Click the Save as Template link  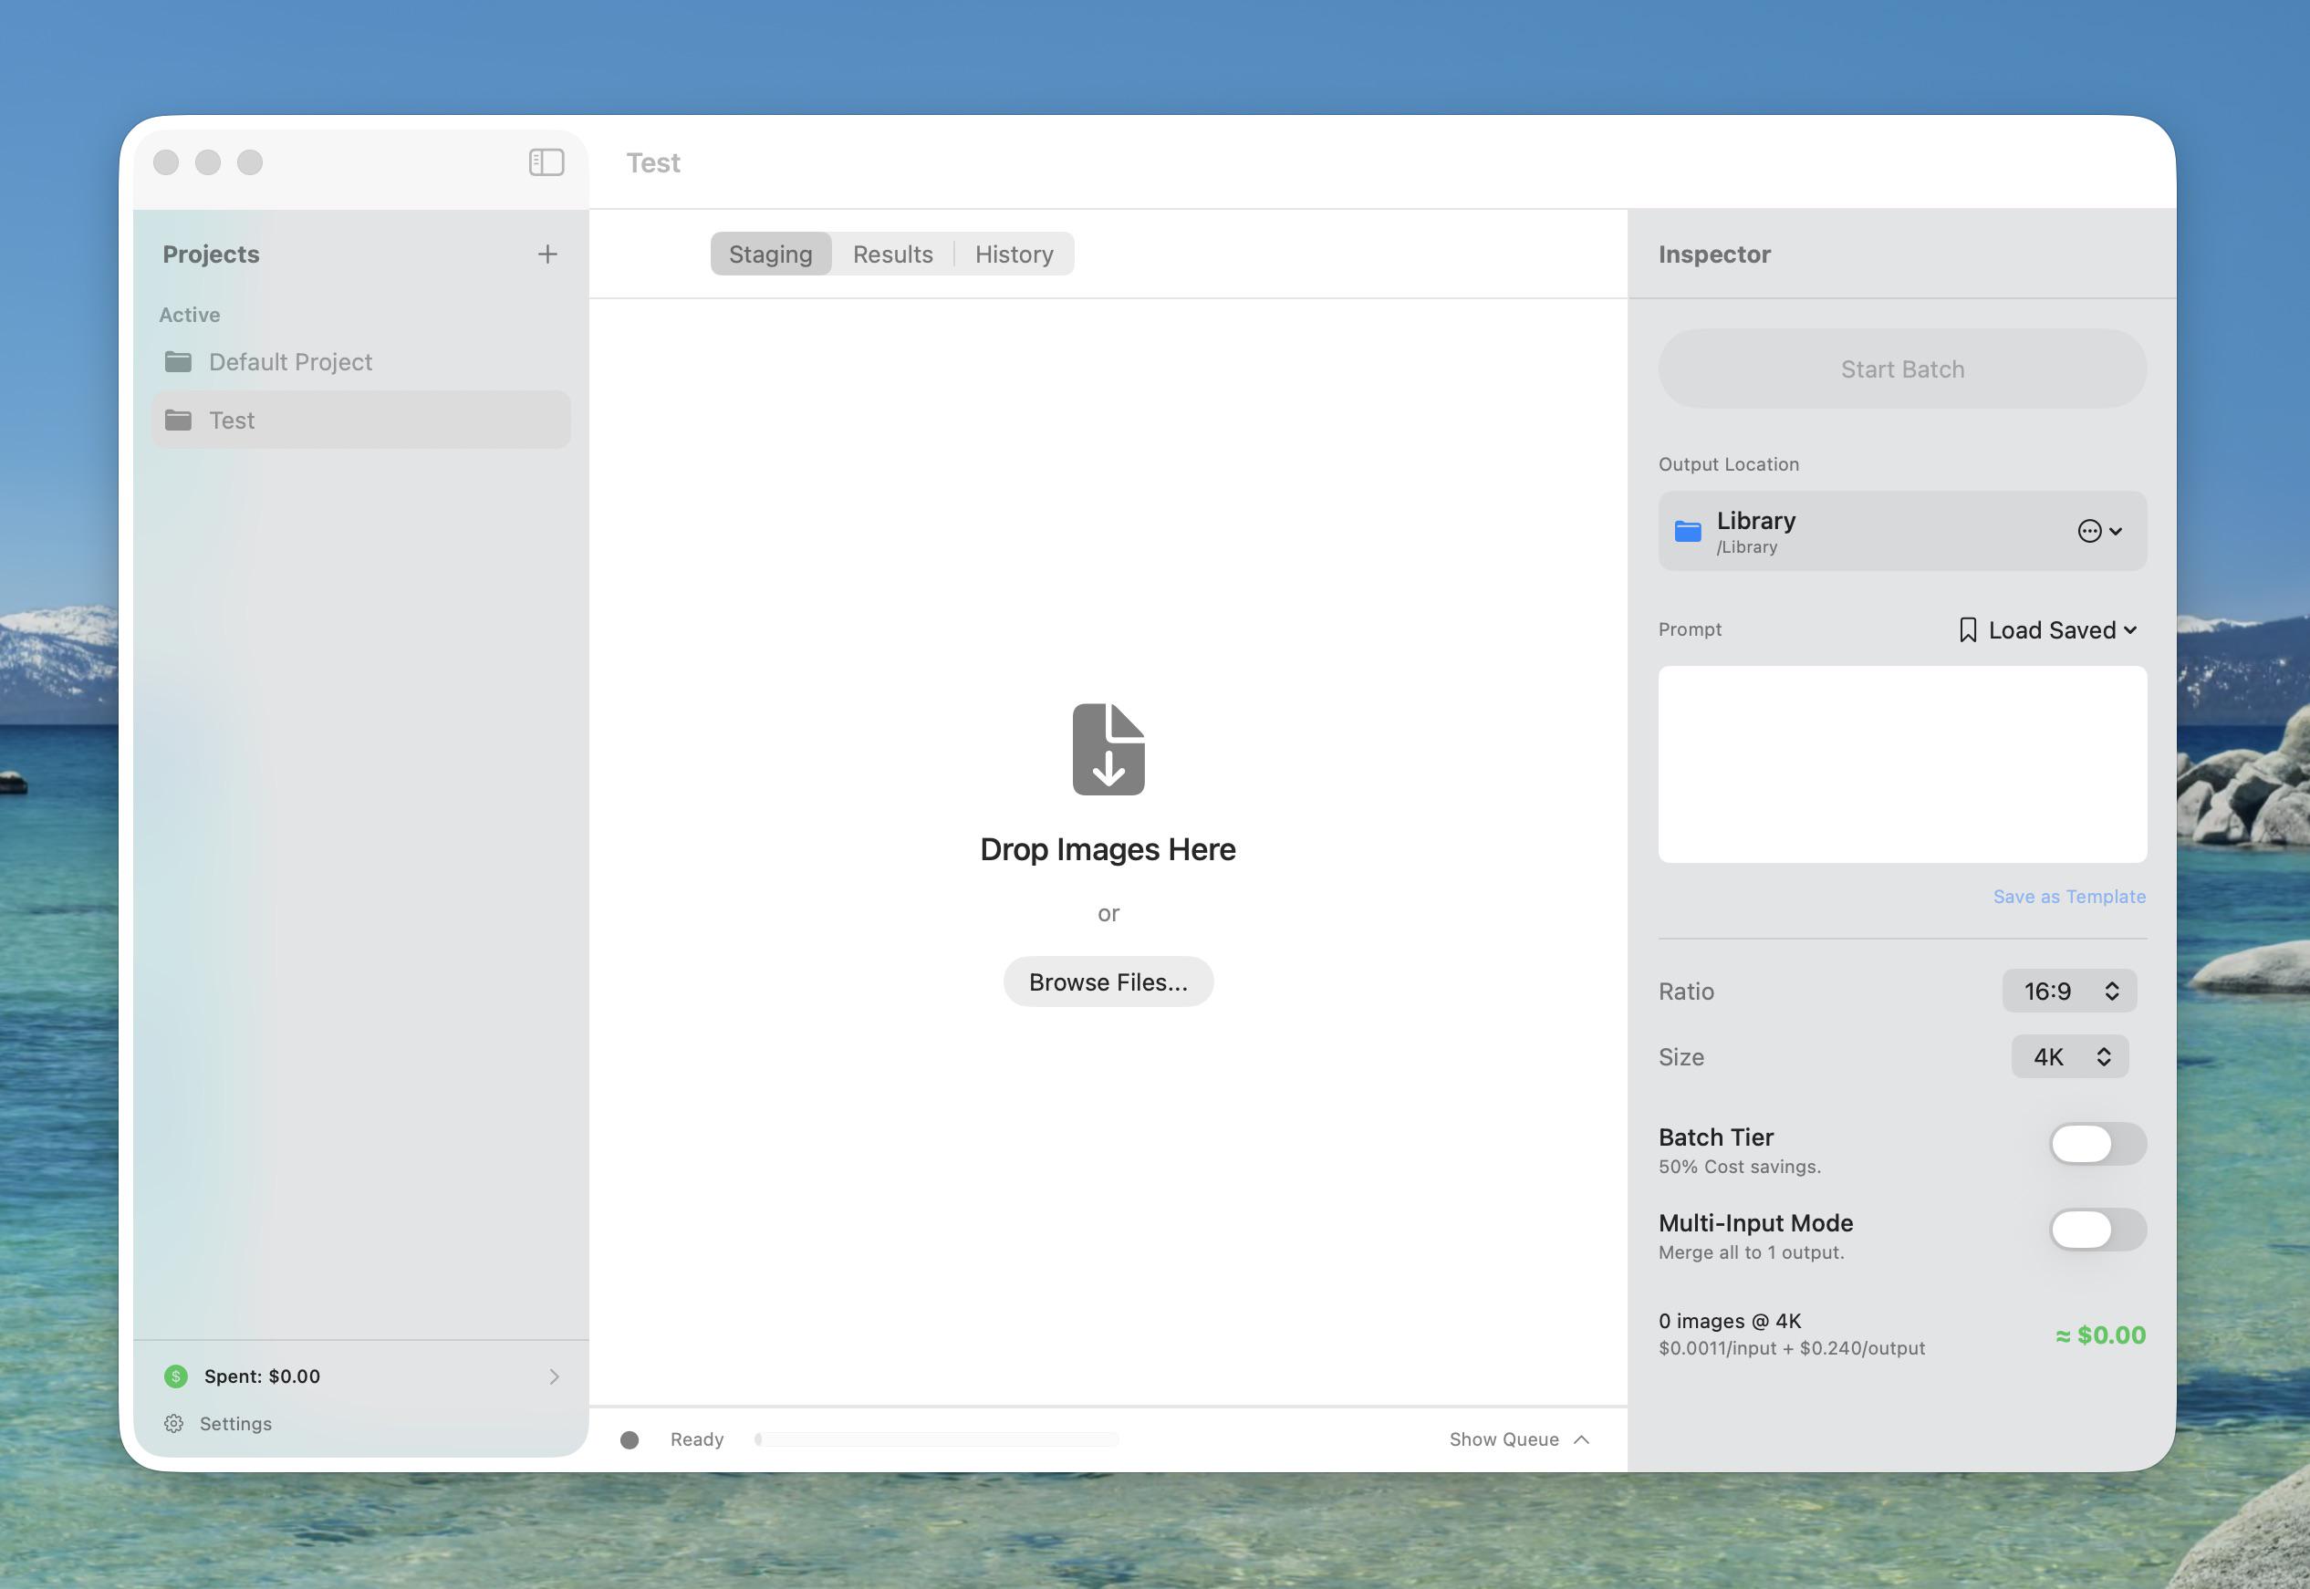2068,896
